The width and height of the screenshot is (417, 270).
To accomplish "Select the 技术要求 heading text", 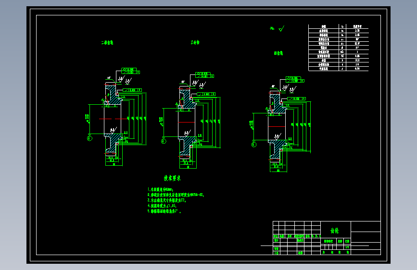I will (172, 178).
